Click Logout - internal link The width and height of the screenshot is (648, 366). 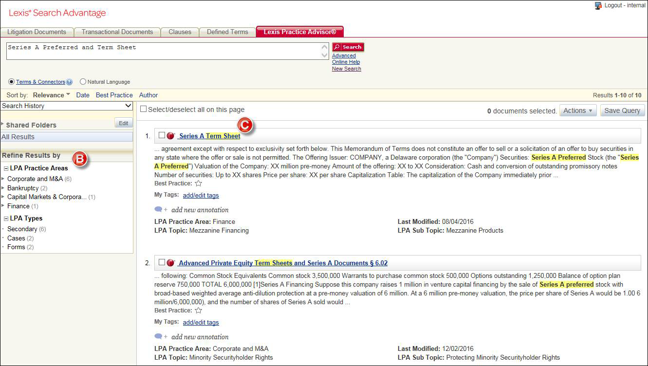[x=625, y=5]
